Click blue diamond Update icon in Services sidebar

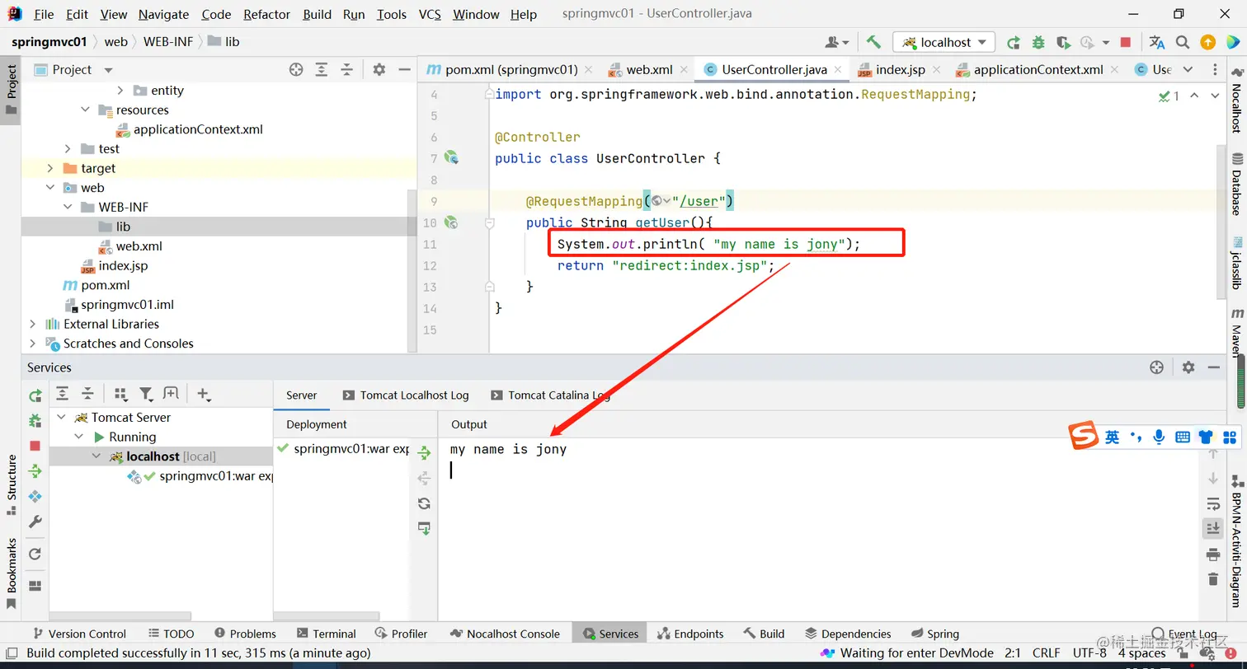pos(35,496)
